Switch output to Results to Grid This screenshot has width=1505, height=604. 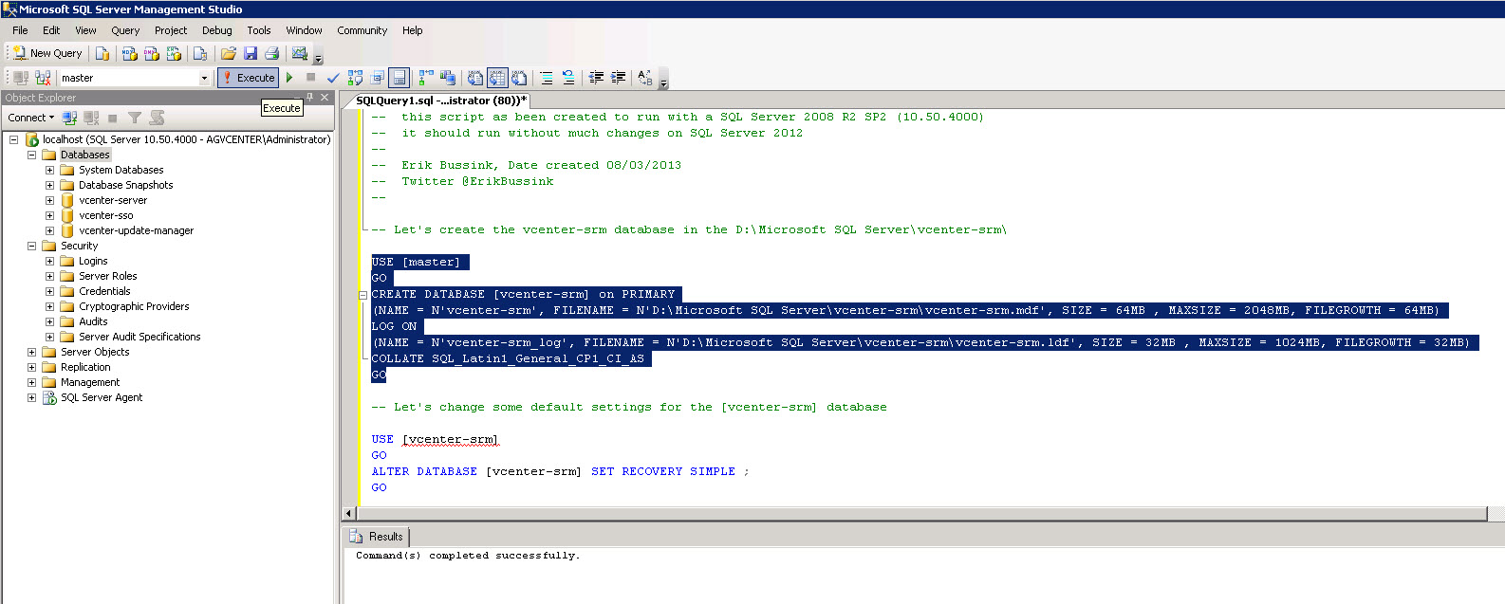497,78
